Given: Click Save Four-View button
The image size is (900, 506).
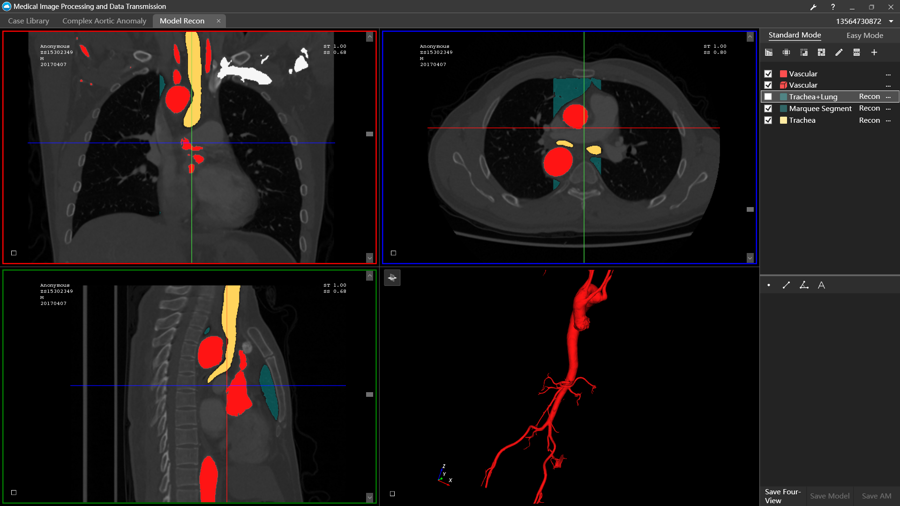Looking at the screenshot, I should [x=782, y=496].
